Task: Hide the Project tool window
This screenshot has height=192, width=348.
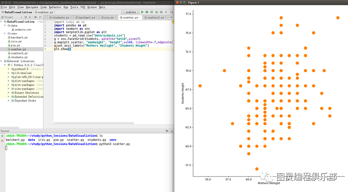Action: pos(40,17)
